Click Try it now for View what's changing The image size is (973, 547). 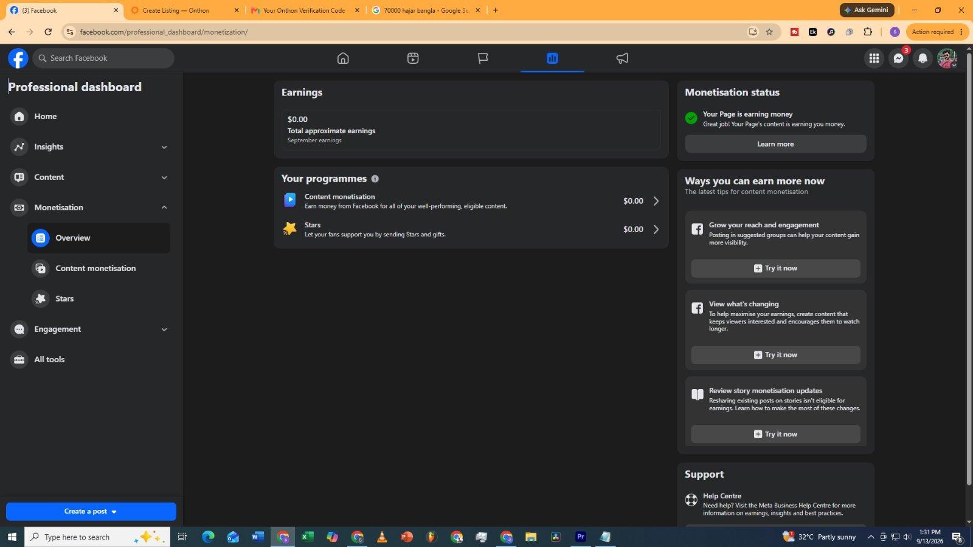click(775, 355)
